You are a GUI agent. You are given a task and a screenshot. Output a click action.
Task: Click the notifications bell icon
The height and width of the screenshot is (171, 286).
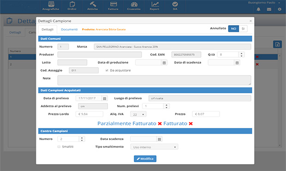[258, 9]
